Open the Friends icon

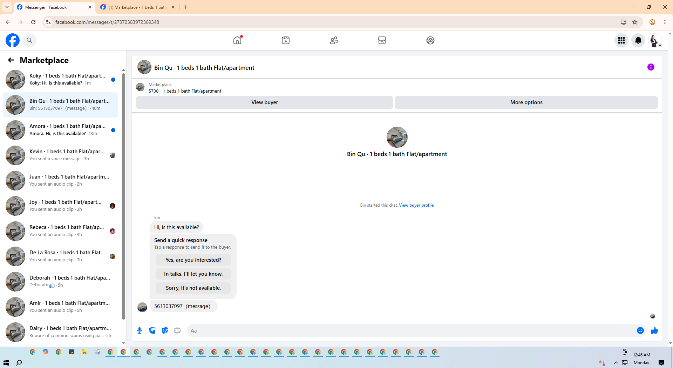[x=334, y=40]
